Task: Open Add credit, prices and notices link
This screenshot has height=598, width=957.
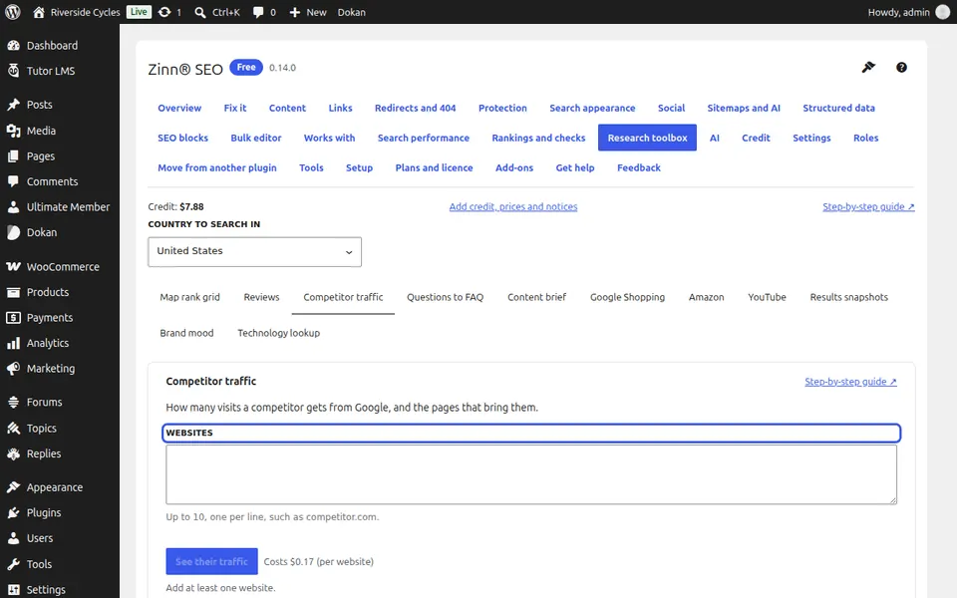Action: click(x=513, y=207)
